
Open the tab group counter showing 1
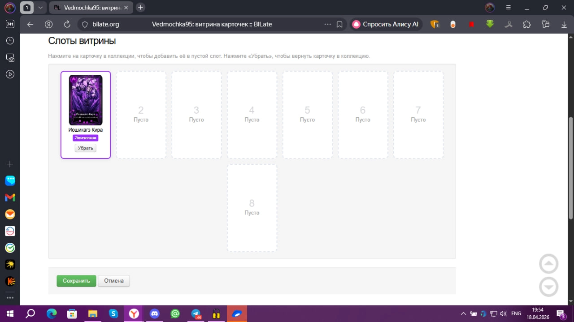[x=27, y=8]
